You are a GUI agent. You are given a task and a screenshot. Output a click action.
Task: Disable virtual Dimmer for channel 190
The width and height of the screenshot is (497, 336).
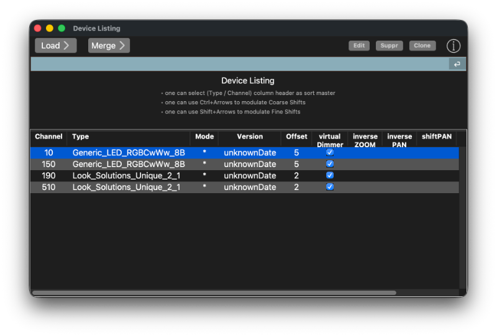pyautogui.click(x=330, y=176)
